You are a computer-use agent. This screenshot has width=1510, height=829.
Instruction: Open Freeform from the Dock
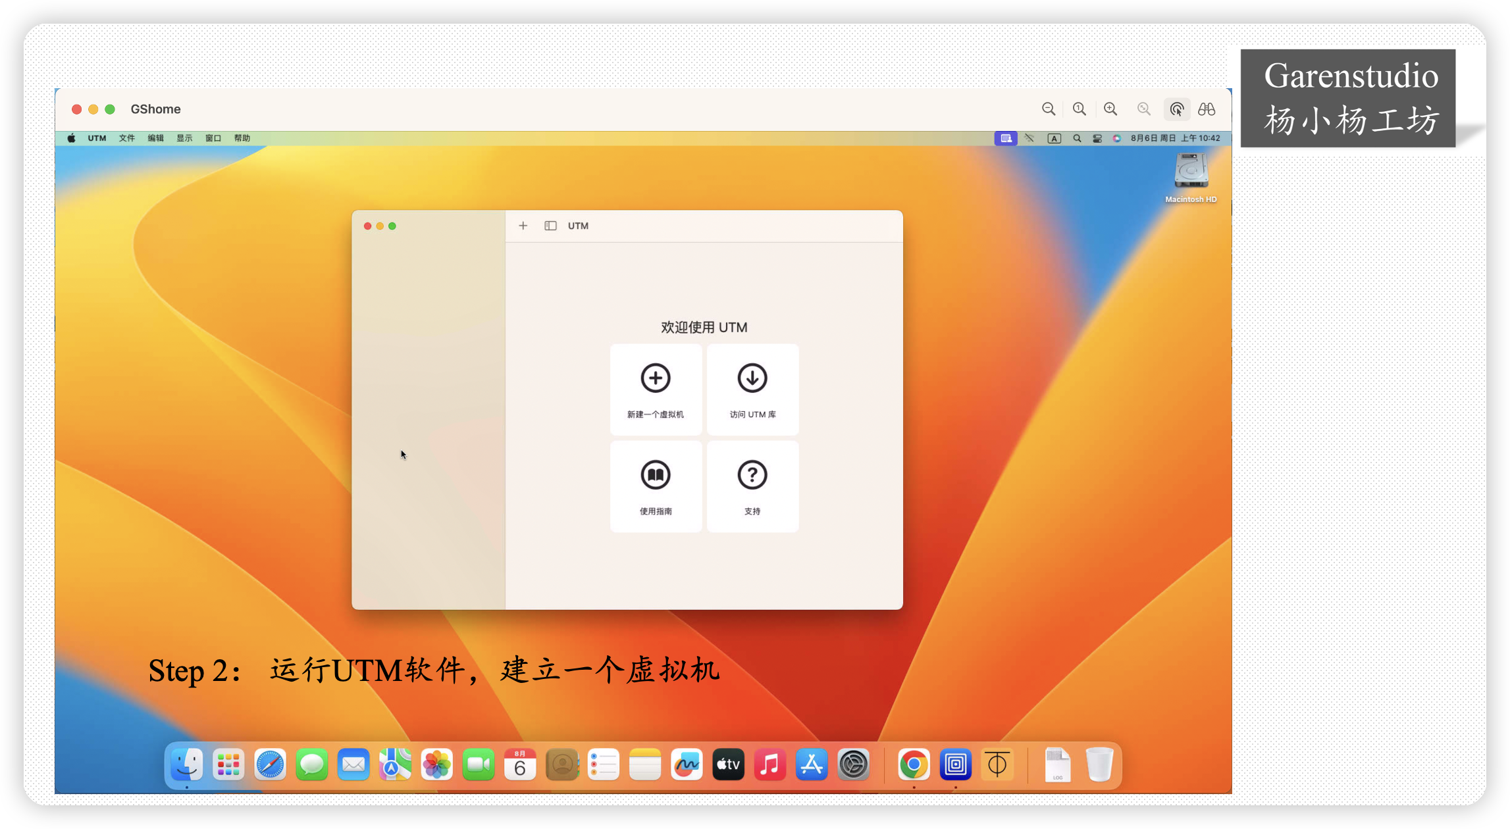(687, 765)
